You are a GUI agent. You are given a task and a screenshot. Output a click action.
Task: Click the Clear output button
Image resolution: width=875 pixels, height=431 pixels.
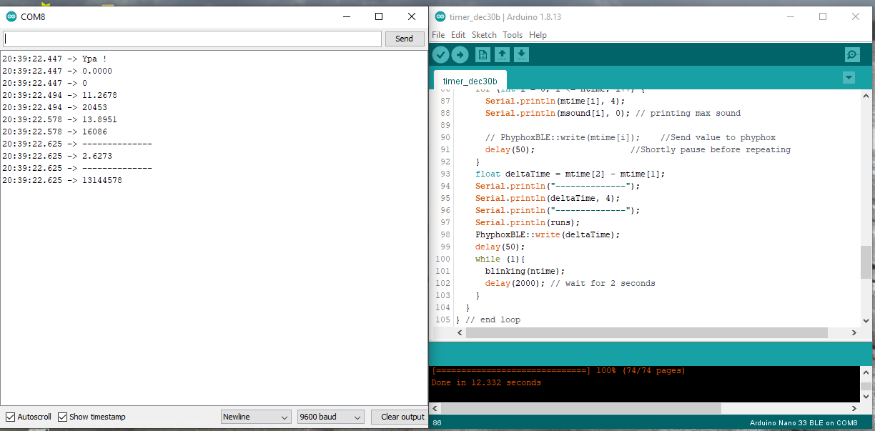click(402, 417)
